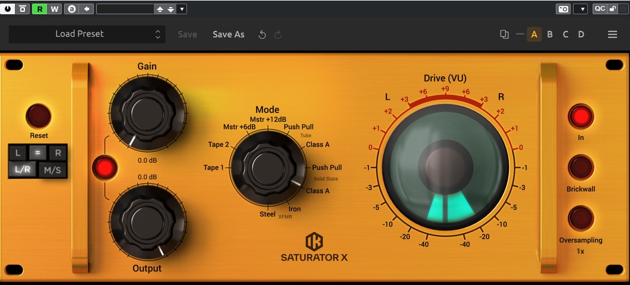The image size is (630, 285).
Task: Click the greyed Save button
Action: tap(187, 34)
